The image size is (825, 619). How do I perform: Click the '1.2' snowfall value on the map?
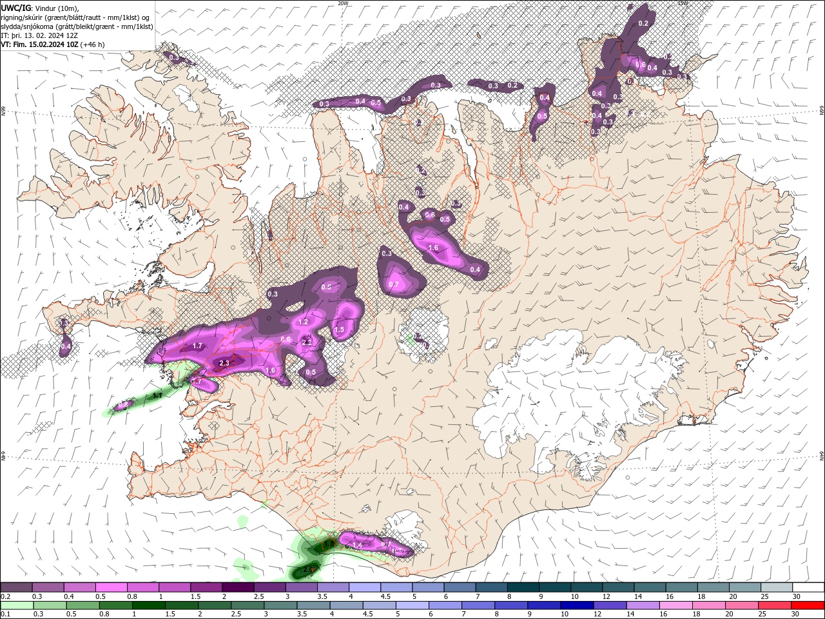[x=304, y=322]
